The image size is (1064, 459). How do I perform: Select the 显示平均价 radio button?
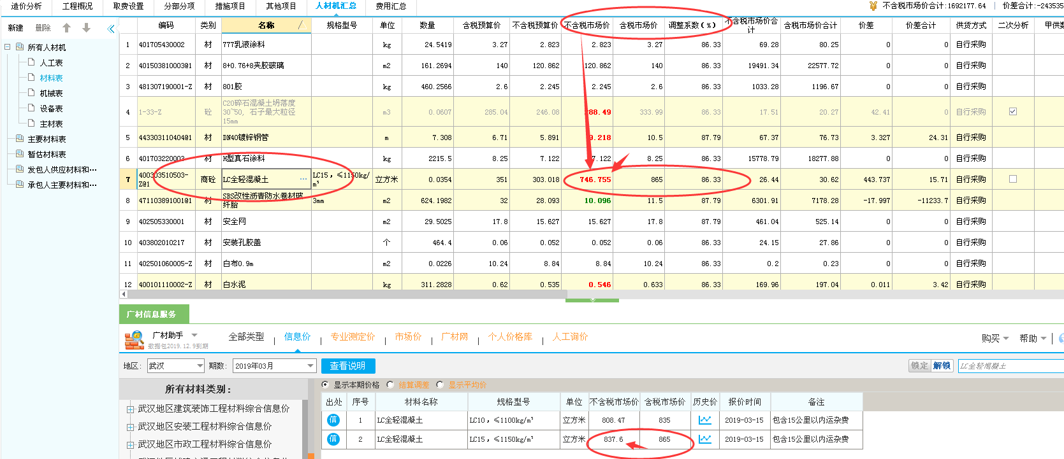pyautogui.click(x=440, y=385)
